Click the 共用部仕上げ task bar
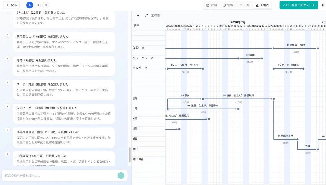Viewport: 326px width, 185px height. [x=285, y=139]
